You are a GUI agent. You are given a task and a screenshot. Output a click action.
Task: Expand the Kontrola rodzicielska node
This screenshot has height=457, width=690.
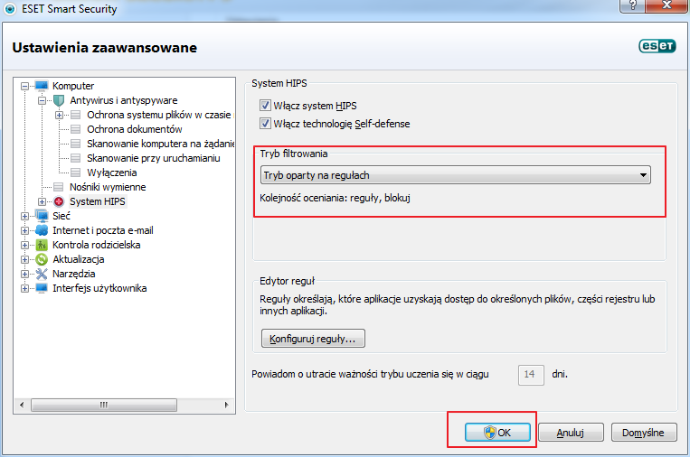24,245
